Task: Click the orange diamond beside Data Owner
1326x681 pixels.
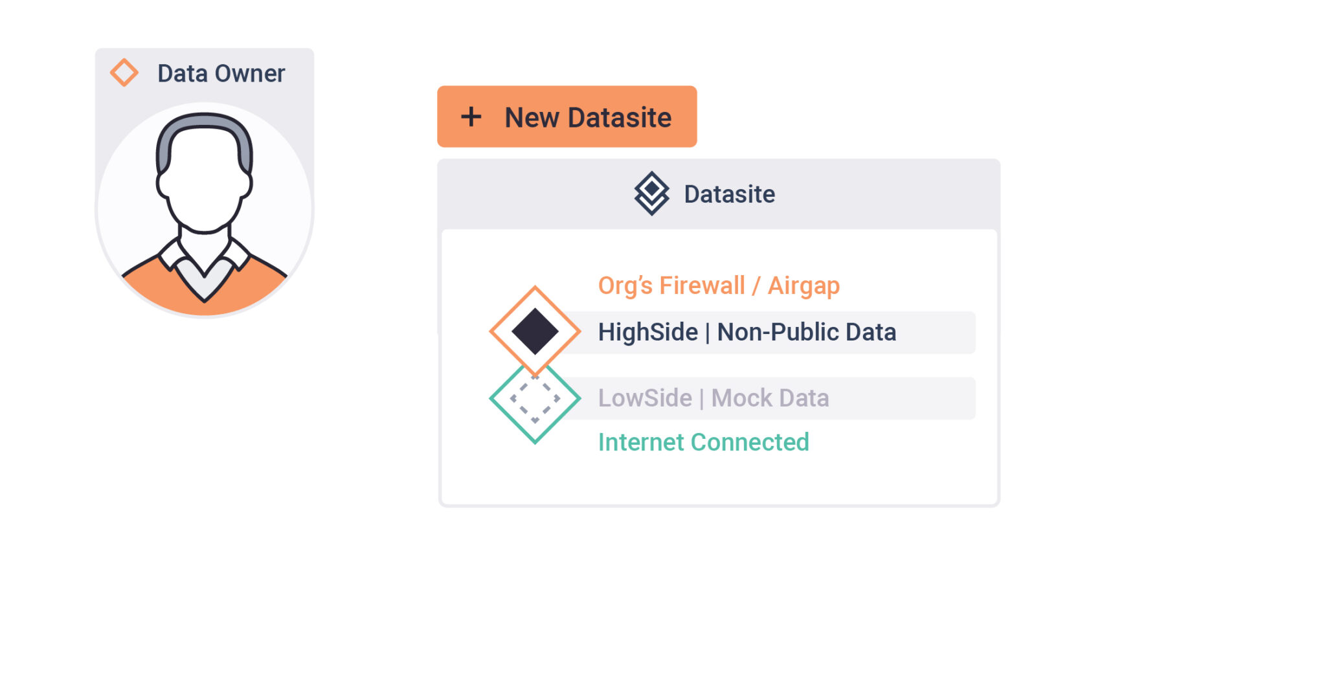Action: (x=124, y=73)
